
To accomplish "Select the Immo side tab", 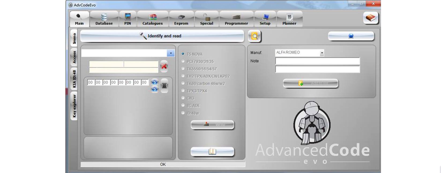I will pyautogui.click(x=74, y=38).
